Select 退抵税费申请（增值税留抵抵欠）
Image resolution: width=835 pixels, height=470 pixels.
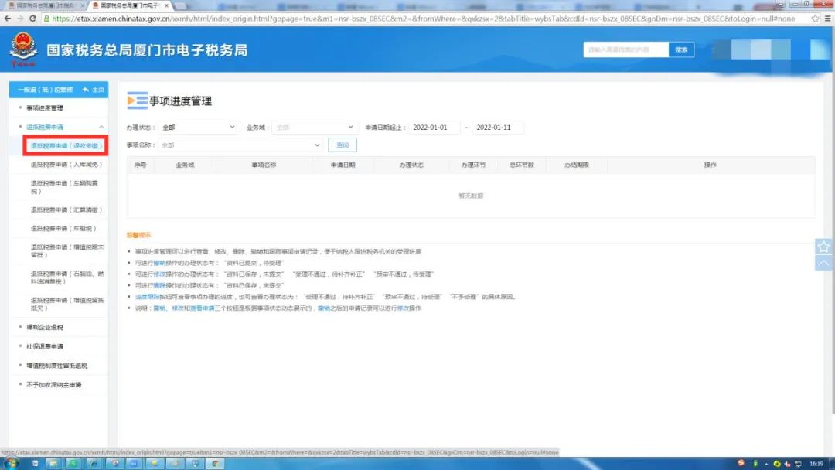(x=67, y=304)
